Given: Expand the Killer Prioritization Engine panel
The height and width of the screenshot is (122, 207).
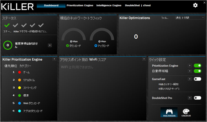Looking at the screenshot, I should [x=54, y=59].
